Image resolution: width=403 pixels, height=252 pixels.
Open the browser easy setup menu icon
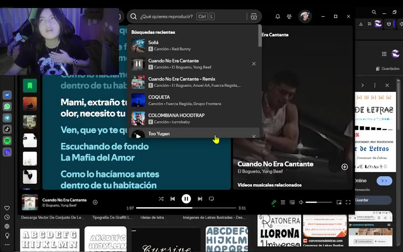(x=369, y=24)
